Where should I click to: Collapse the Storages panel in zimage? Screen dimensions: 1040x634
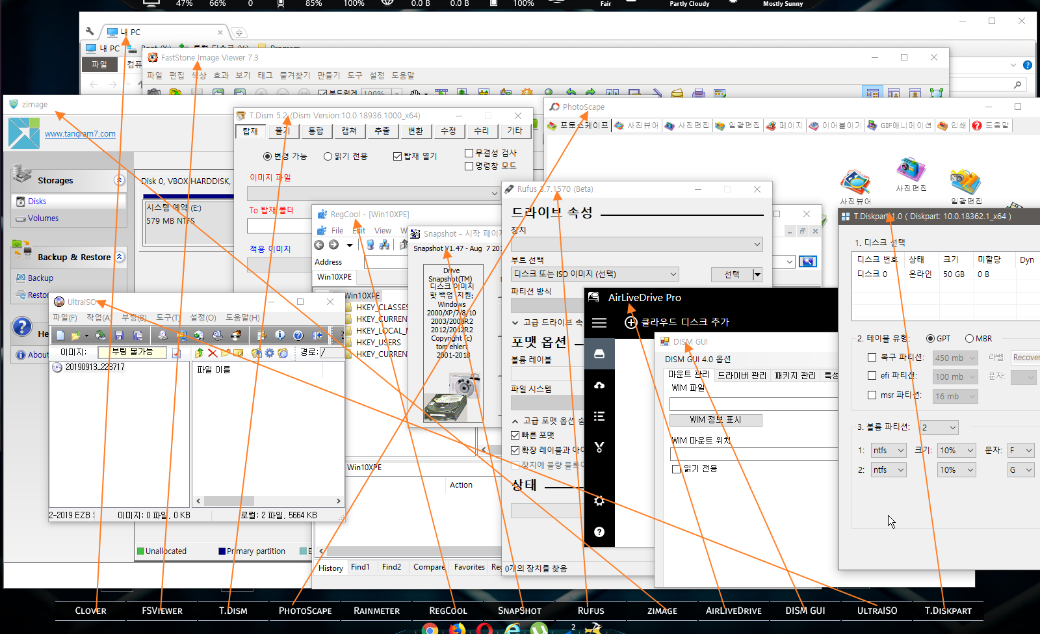(119, 180)
